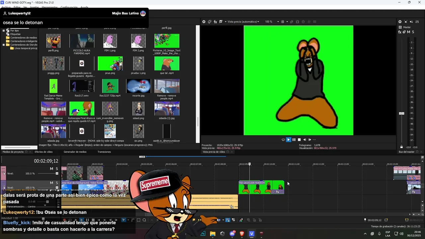Open the Master FX button
Screen dimensions: 425x239
tap(400, 32)
